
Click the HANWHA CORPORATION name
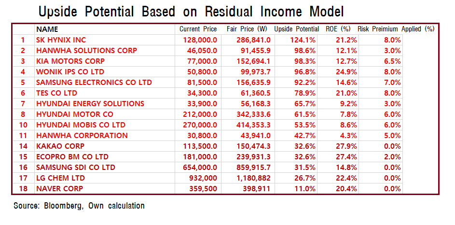[82, 136]
